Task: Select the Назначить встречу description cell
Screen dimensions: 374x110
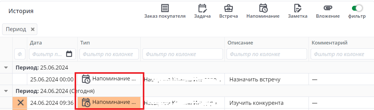Action: [x=267, y=79]
